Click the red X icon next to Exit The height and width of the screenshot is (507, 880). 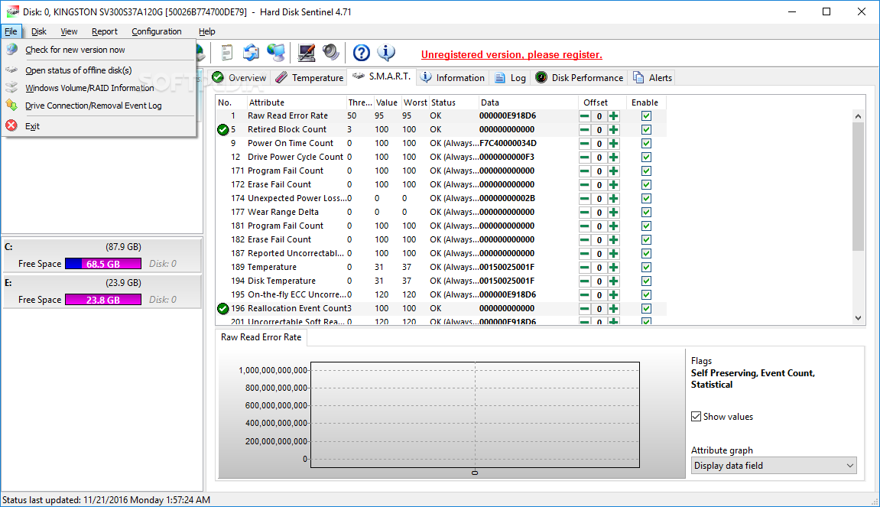click(11, 125)
